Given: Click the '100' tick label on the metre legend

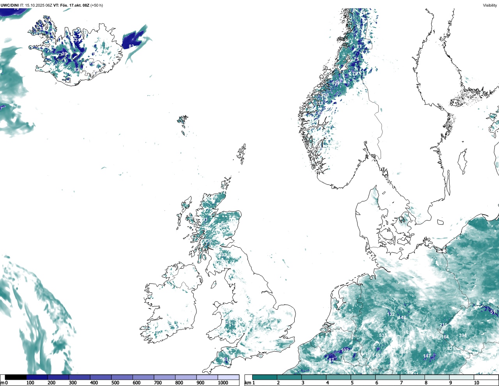Looking at the screenshot, I should pyautogui.click(x=30, y=383).
